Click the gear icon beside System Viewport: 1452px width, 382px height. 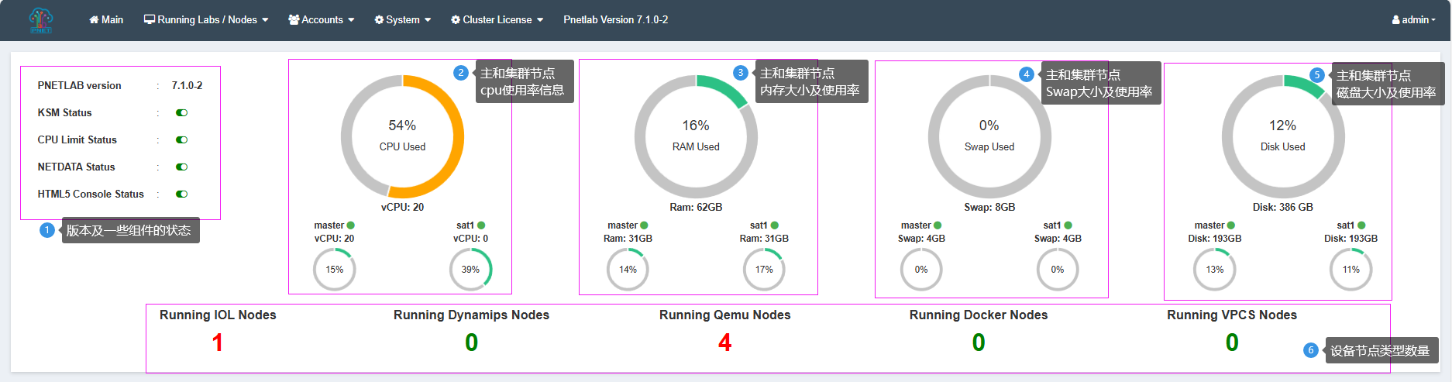coord(379,20)
